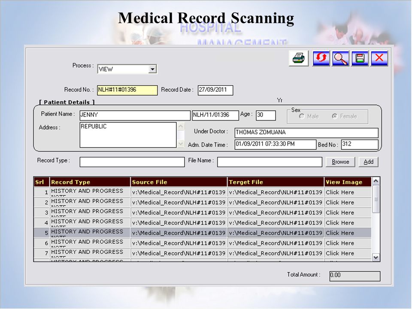Image resolution: width=412 pixels, height=309 pixels.
Task: Click 'Click Here' in highlighted row 5
Action: (340, 233)
